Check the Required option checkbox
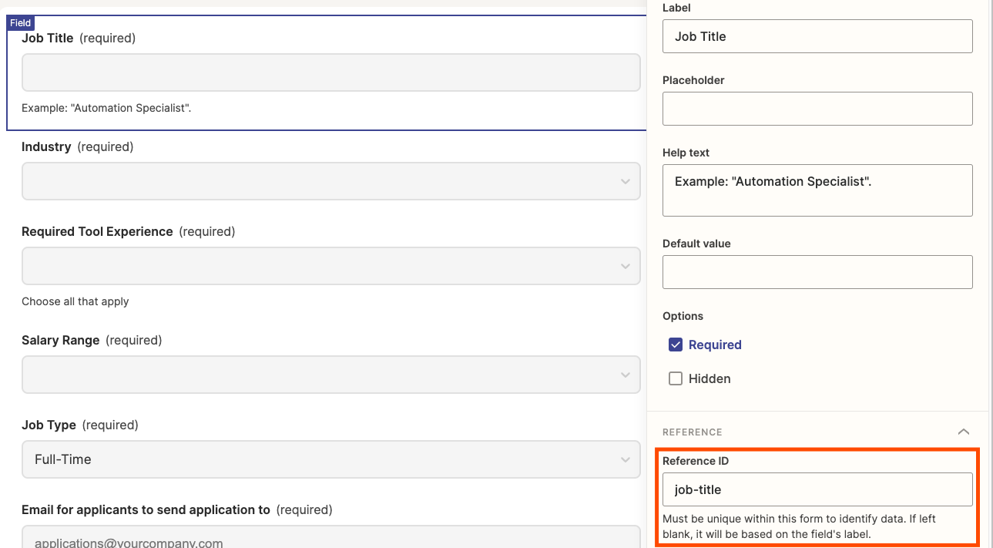 click(x=676, y=345)
